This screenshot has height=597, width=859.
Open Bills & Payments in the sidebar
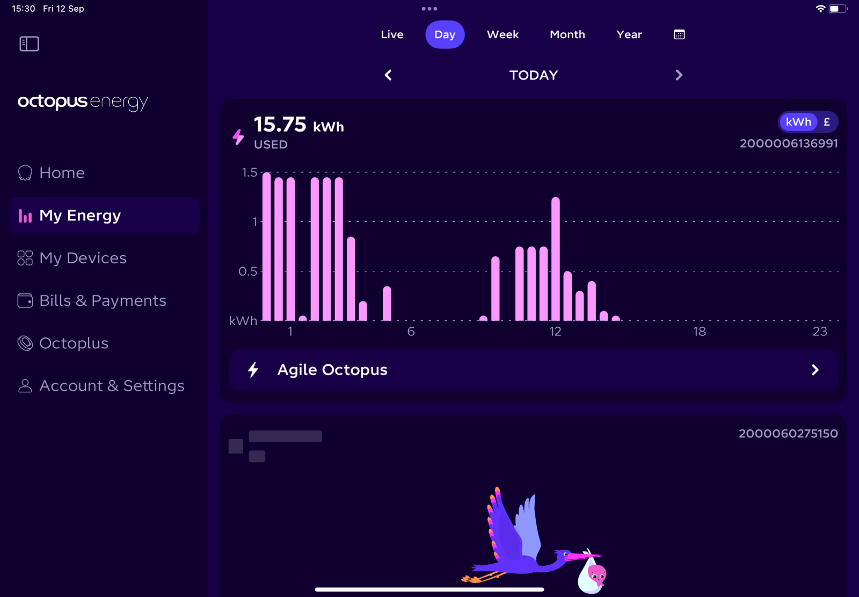104,300
